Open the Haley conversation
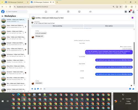 point(14,38)
